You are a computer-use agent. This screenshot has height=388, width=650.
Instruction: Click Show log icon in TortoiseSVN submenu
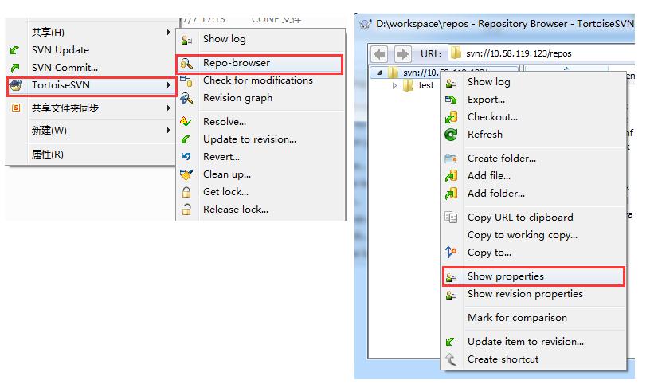pos(186,40)
